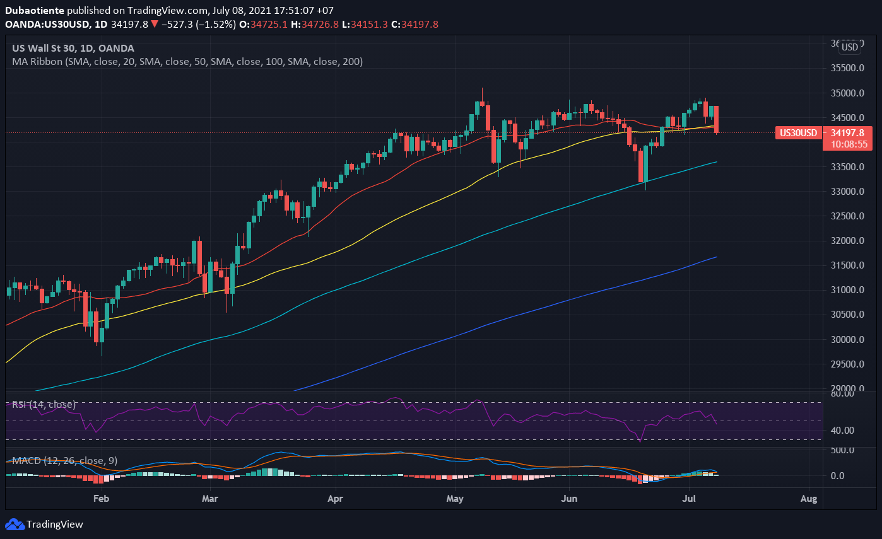Viewport: 882px width, 539px height.
Task: Click the C:34197.8 close value
Action: (x=415, y=24)
